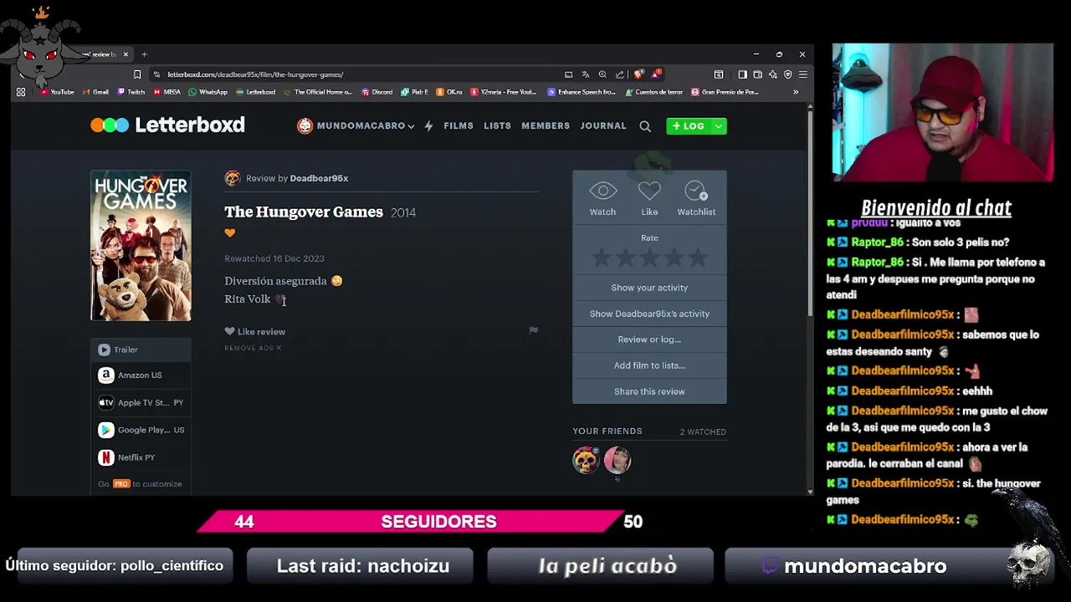Click REMOVE ADS link
The height and width of the screenshot is (602, 1071).
pos(253,348)
